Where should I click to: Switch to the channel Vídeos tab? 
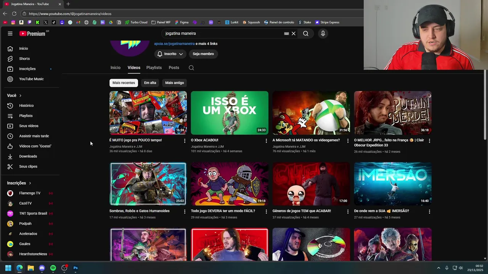point(134,68)
